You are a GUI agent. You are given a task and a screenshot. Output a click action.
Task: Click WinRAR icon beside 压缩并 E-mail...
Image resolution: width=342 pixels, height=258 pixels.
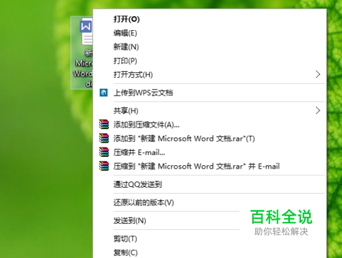(x=104, y=152)
